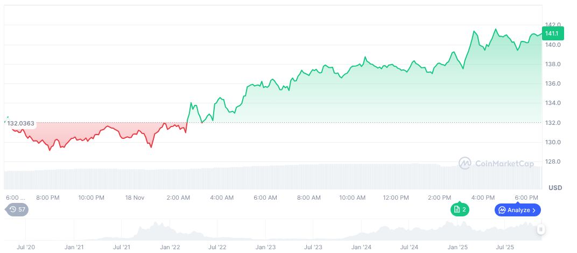Screen dimensions: 577x253
Task: Click the CoinMarketCap watermark logo icon
Action: point(465,163)
